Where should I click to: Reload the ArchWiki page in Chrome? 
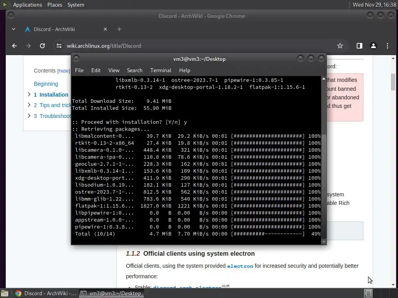coord(42,46)
